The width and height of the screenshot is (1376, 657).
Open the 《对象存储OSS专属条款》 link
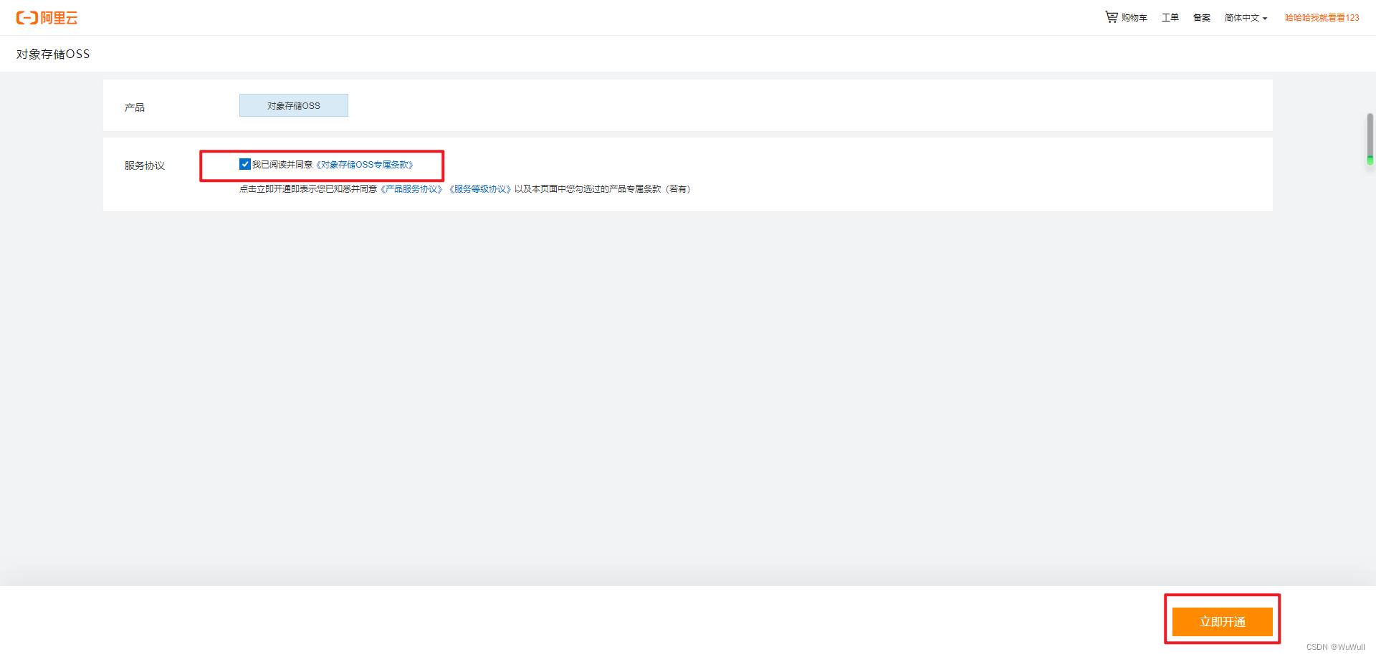coord(365,165)
